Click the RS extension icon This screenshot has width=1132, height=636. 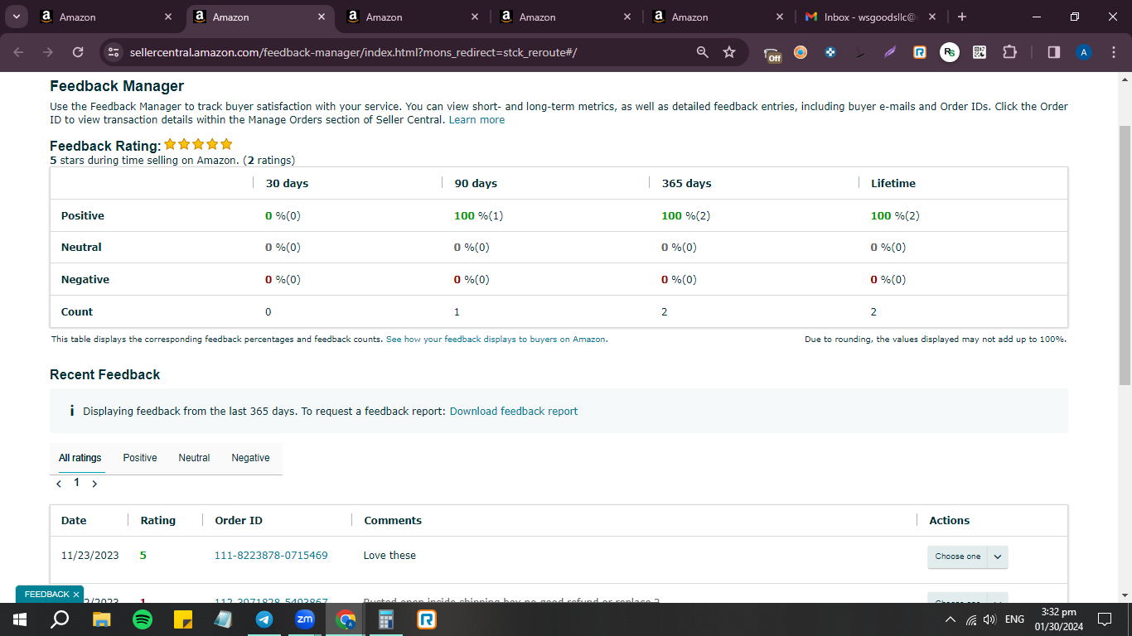[x=950, y=52]
